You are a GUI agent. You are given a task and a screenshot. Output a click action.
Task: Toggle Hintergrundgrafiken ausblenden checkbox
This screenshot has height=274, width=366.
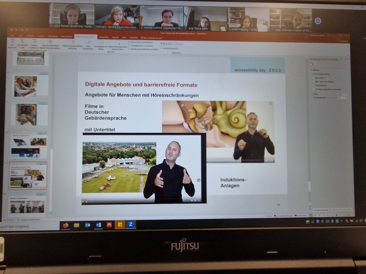pos(314,89)
